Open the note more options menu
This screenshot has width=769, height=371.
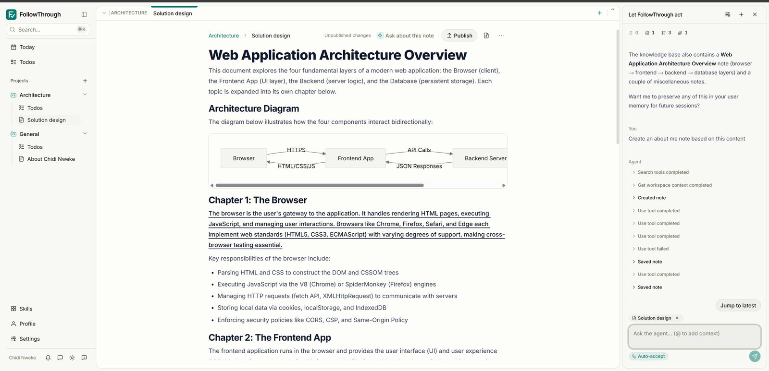[x=501, y=36]
